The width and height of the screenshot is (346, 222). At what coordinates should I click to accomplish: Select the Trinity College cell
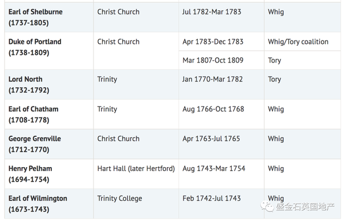(136, 203)
